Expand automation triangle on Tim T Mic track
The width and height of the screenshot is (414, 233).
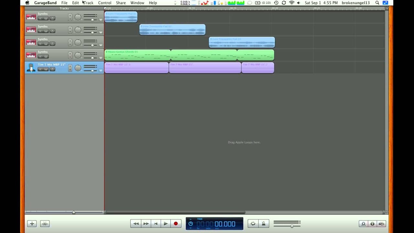(101, 71)
